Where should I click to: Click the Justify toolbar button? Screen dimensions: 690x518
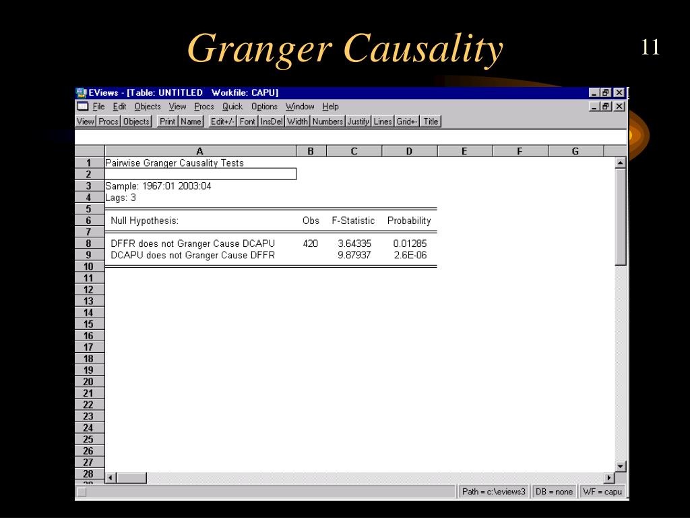click(x=358, y=121)
